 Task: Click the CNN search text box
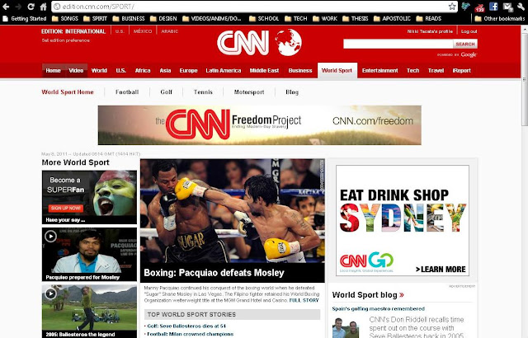398,44
